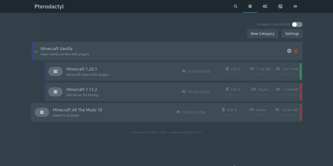Click the 'Showing your servers' label
Image resolution: width=333 pixels, height=166 pixels.
273,25
